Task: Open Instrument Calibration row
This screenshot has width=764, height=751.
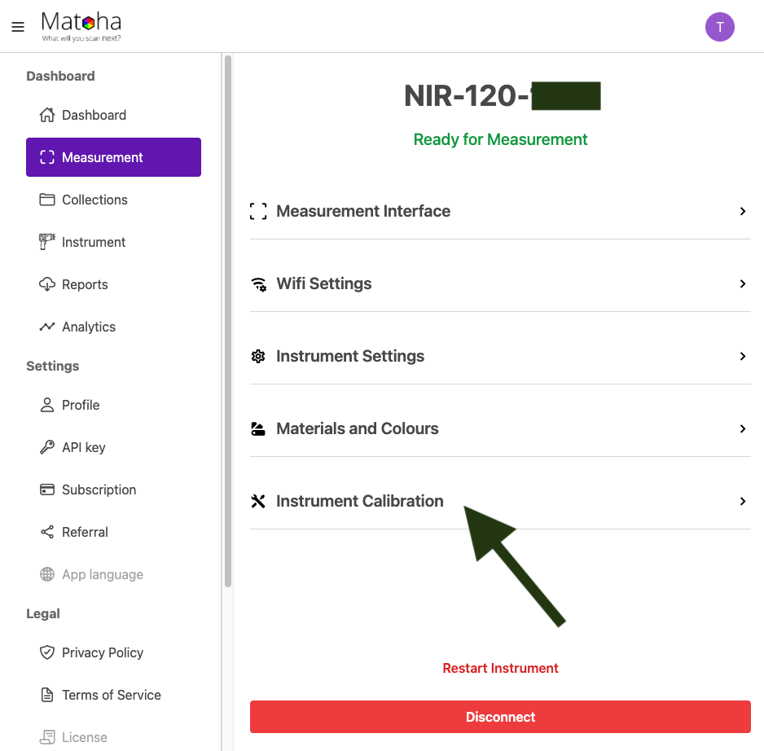Action: [x=359, y=501]
